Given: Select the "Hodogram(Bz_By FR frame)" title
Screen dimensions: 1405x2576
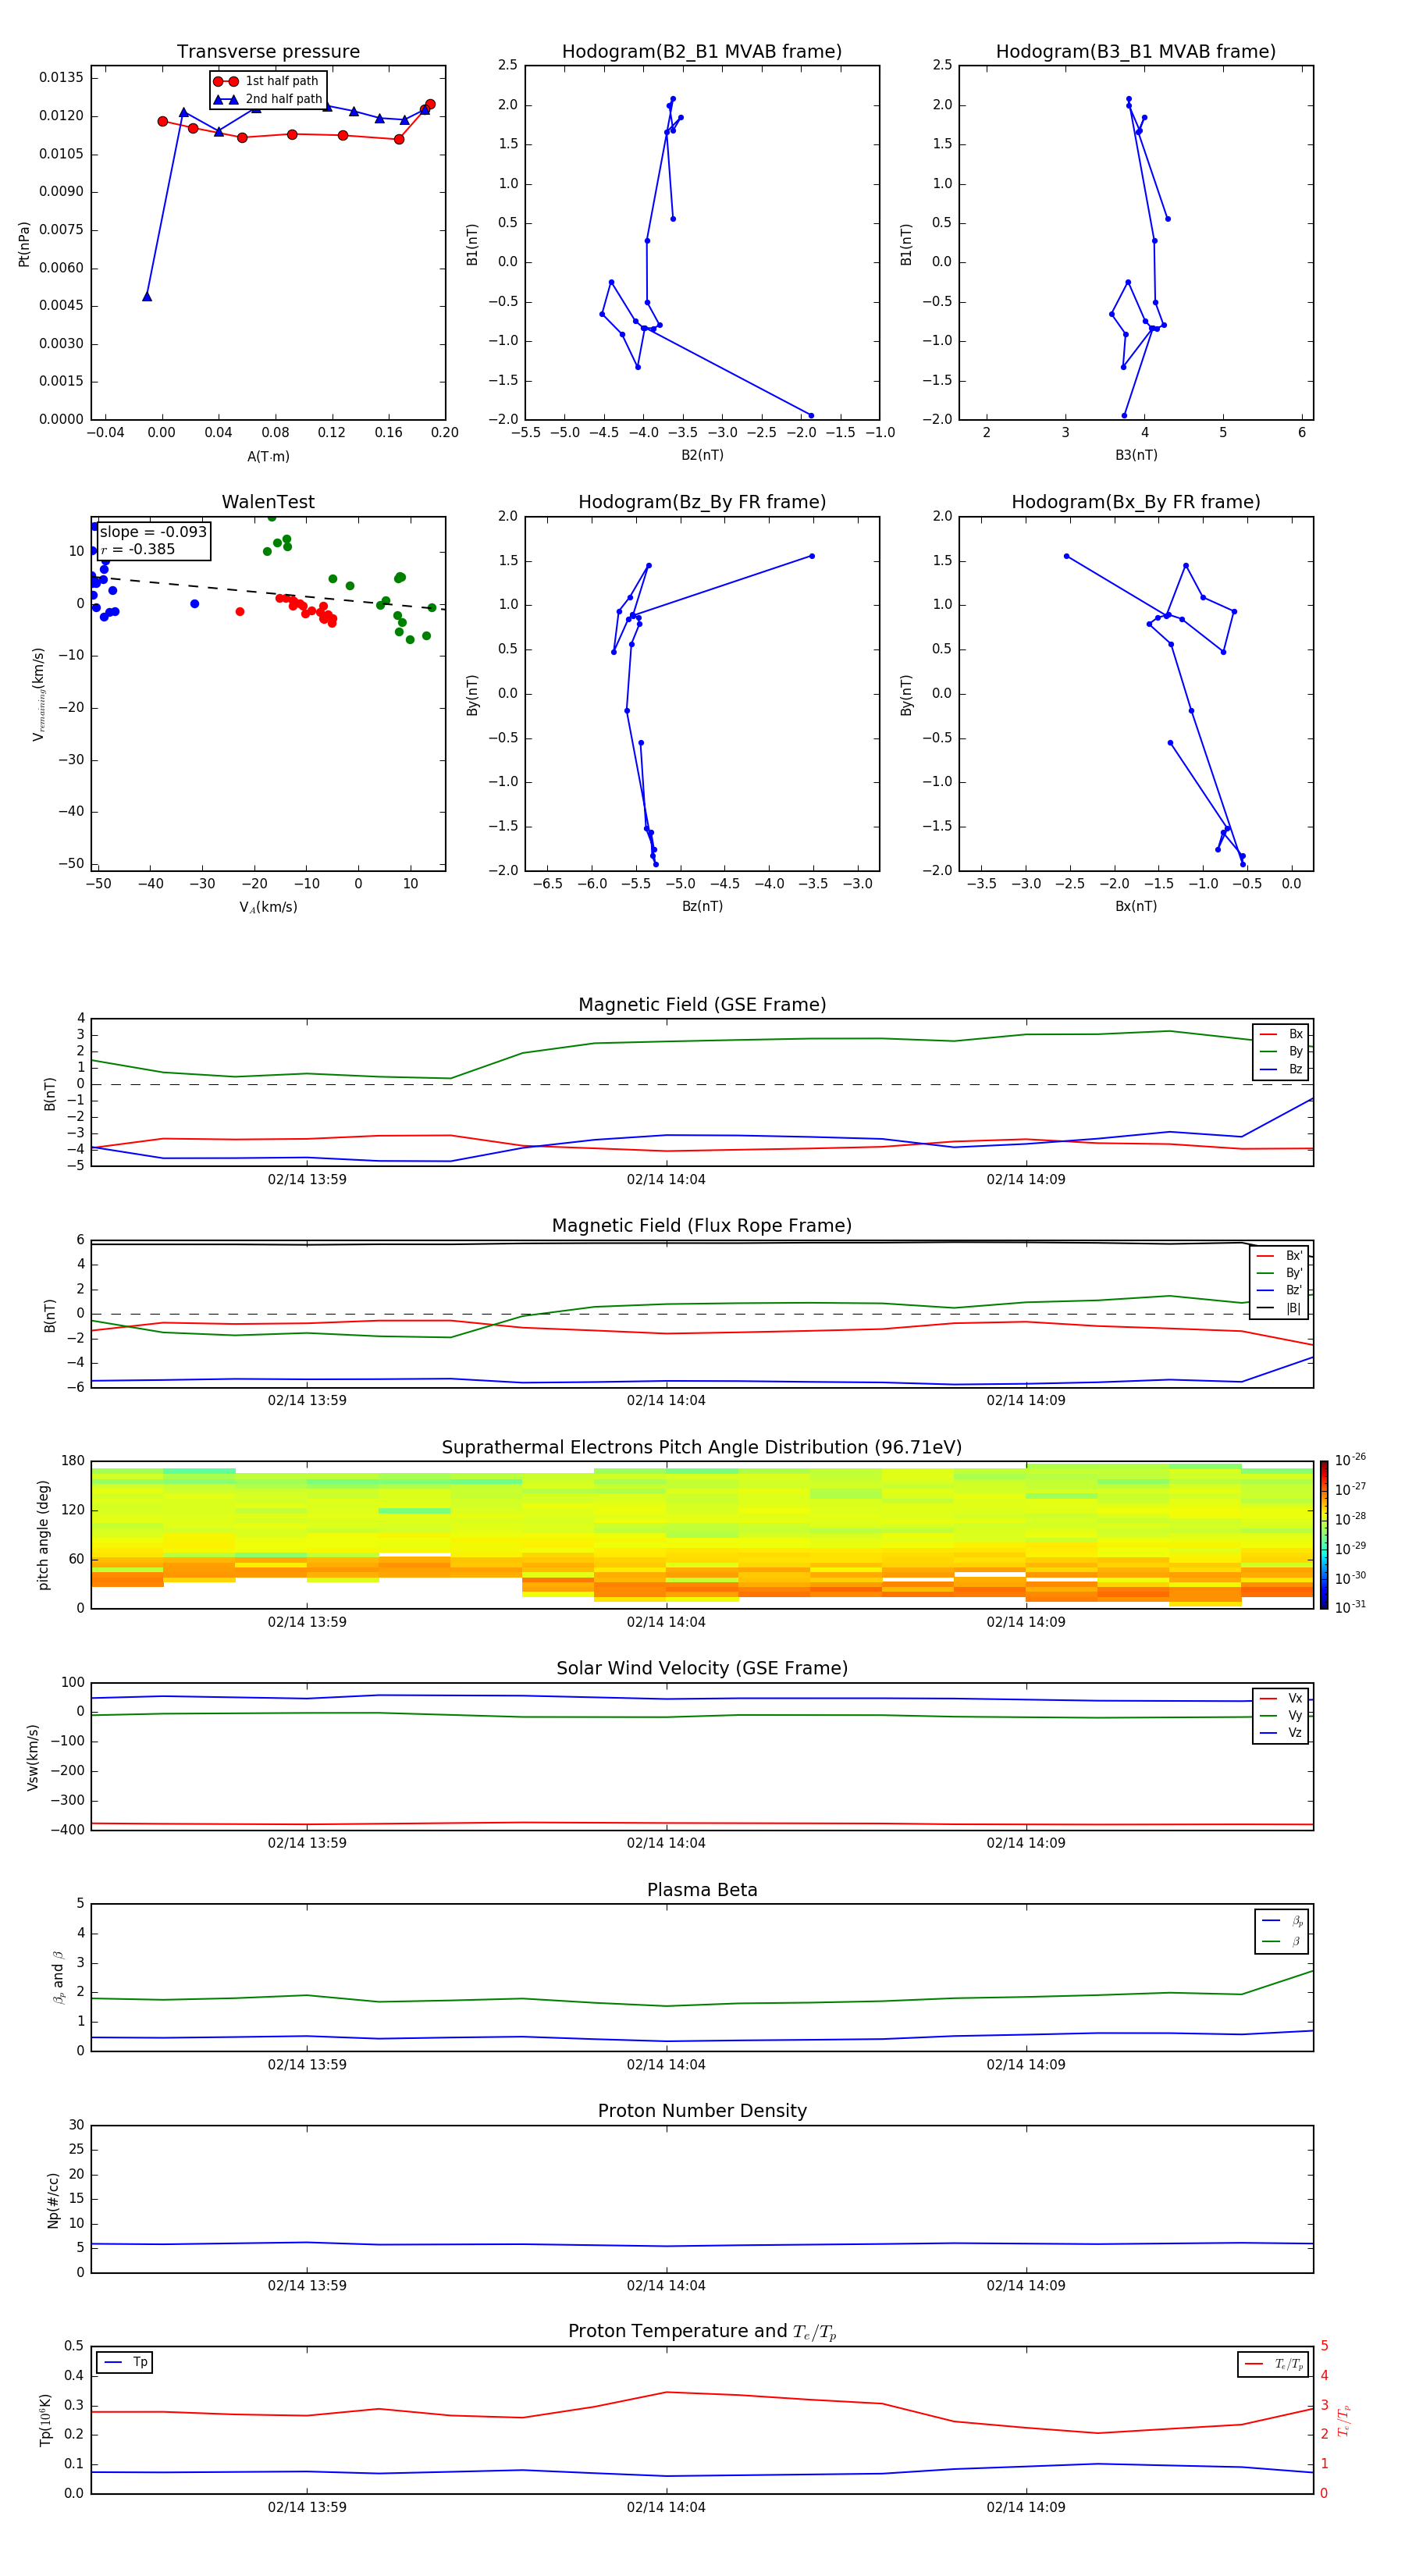Looking at the screenshot, I should pos(702,502).
